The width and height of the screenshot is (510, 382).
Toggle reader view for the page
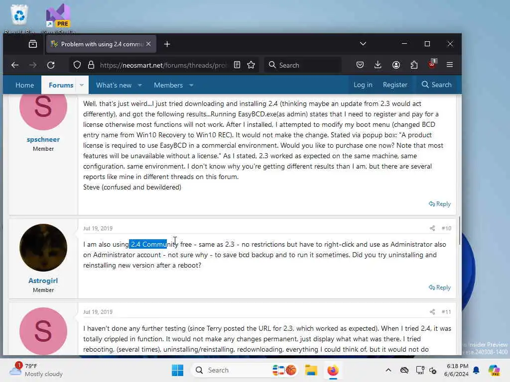coord(237,65)
